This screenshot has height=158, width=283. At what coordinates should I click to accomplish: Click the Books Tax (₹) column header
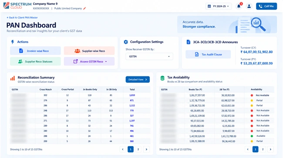tap(195, 89)
